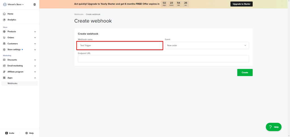
Task: Open the Event dropdown showing New order
Action: coord(207,45)
